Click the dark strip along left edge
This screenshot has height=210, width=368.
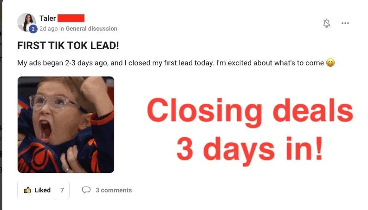click(x=1, y=105)
